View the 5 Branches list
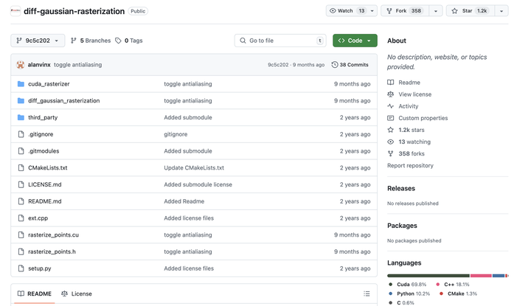 (90, 41)
